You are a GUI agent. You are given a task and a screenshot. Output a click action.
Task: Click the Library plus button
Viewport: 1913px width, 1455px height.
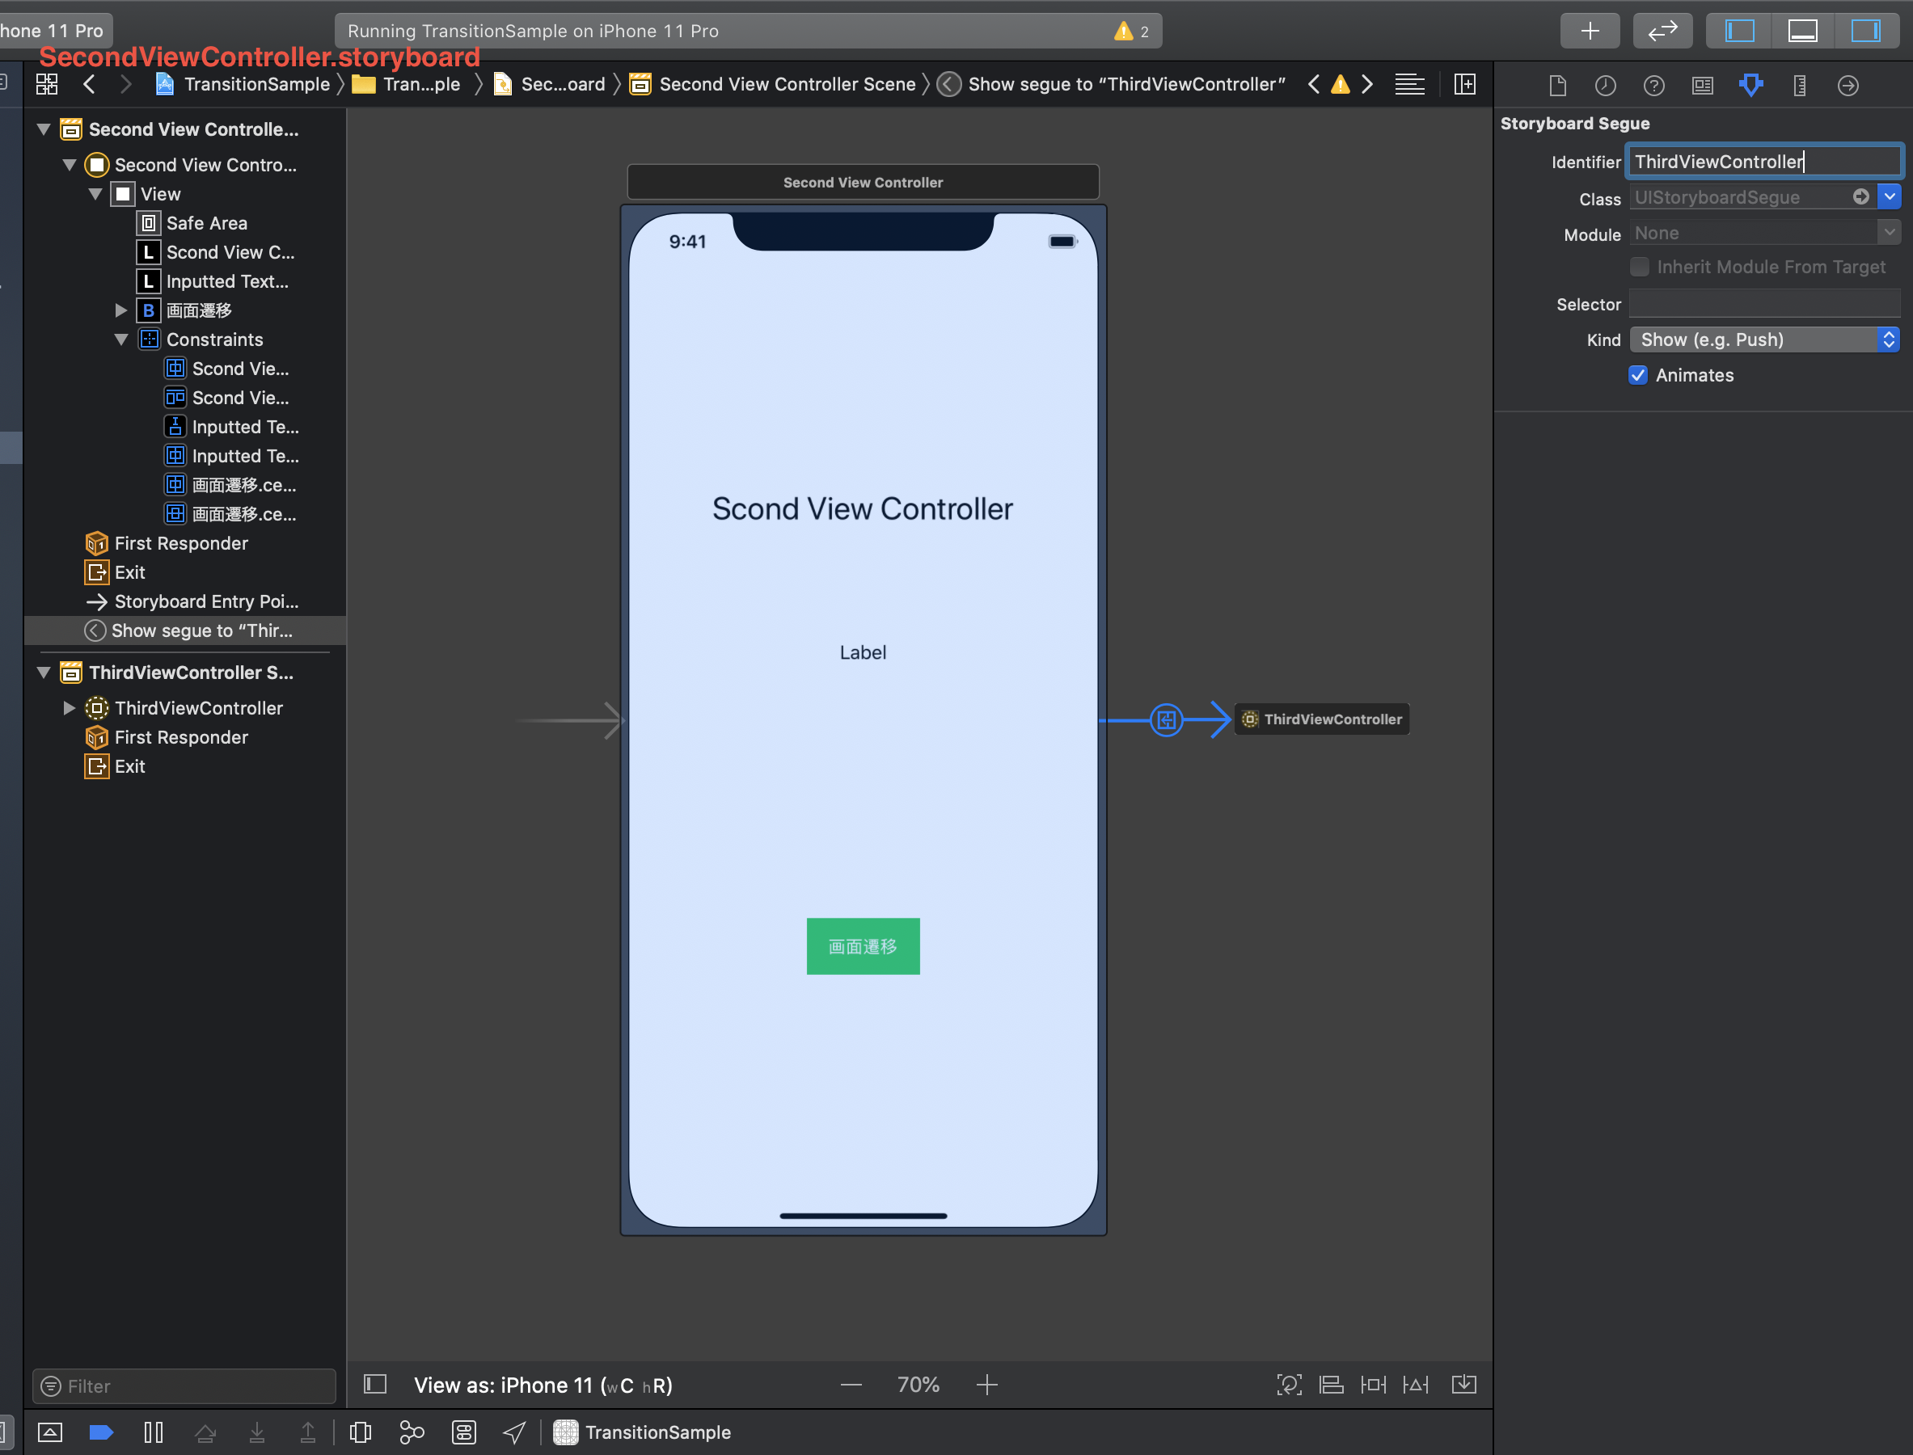(1590, 32)
